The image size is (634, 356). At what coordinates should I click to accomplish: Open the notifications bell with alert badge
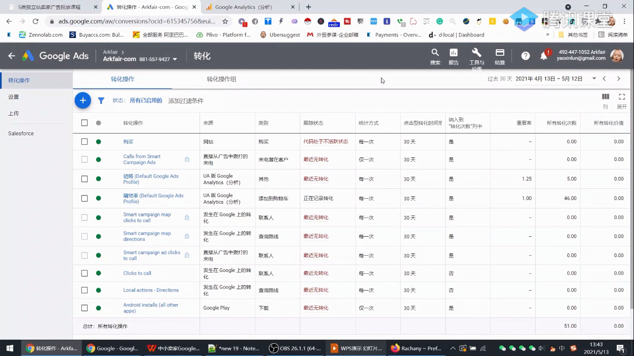tap(544, 55)
